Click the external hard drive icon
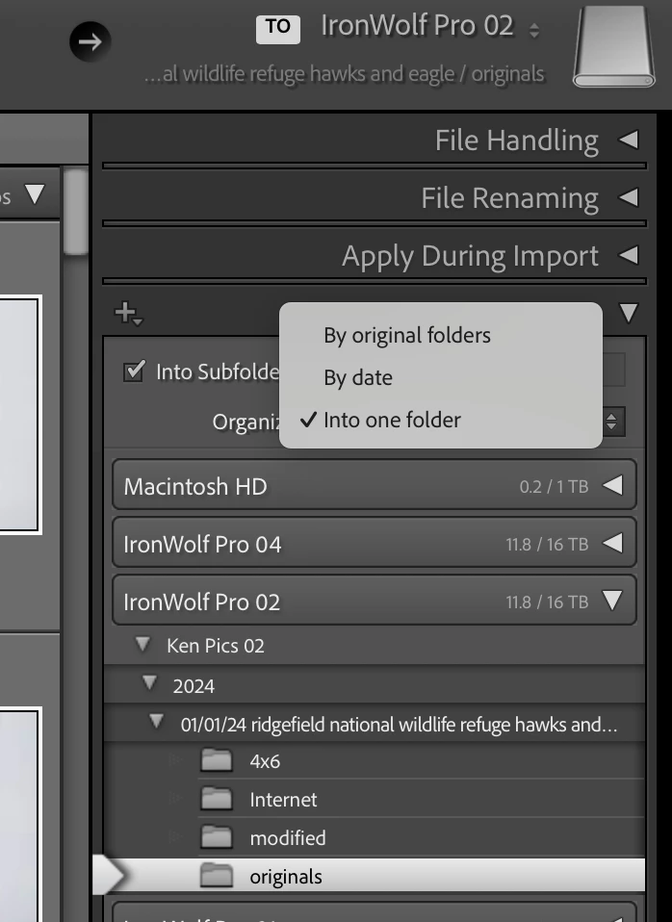Image resolution: width=672 pixels, height=922 pixels. coord(614,46)
